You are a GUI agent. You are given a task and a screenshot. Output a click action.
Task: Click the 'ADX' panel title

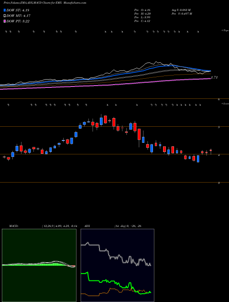coord(87,226)
